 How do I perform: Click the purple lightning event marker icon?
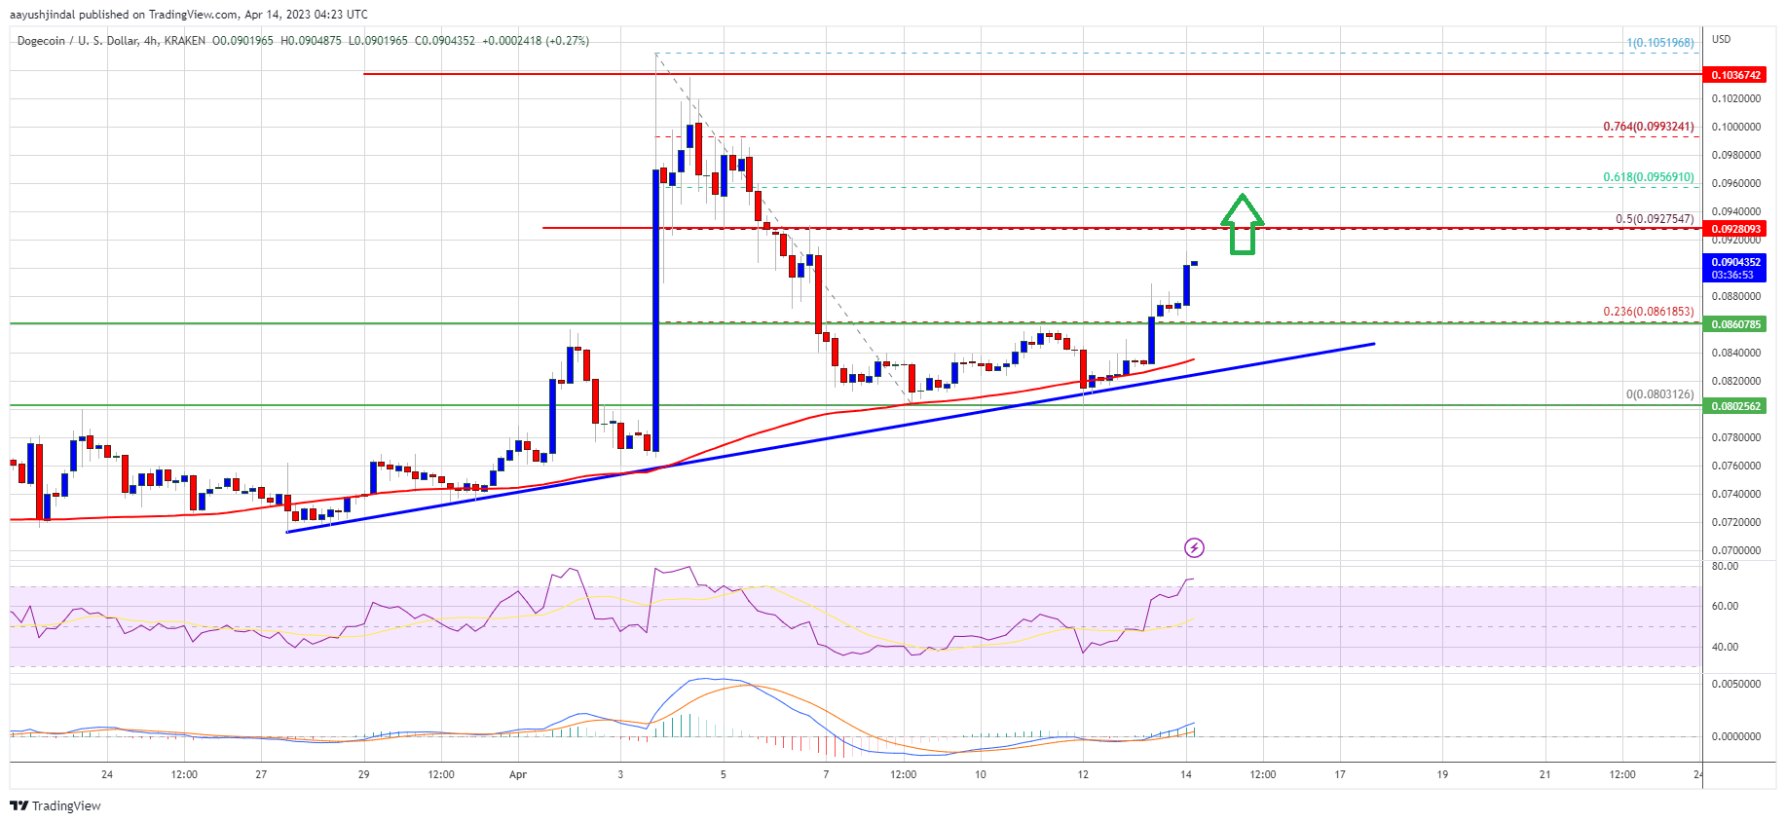tap(1194, 547)
